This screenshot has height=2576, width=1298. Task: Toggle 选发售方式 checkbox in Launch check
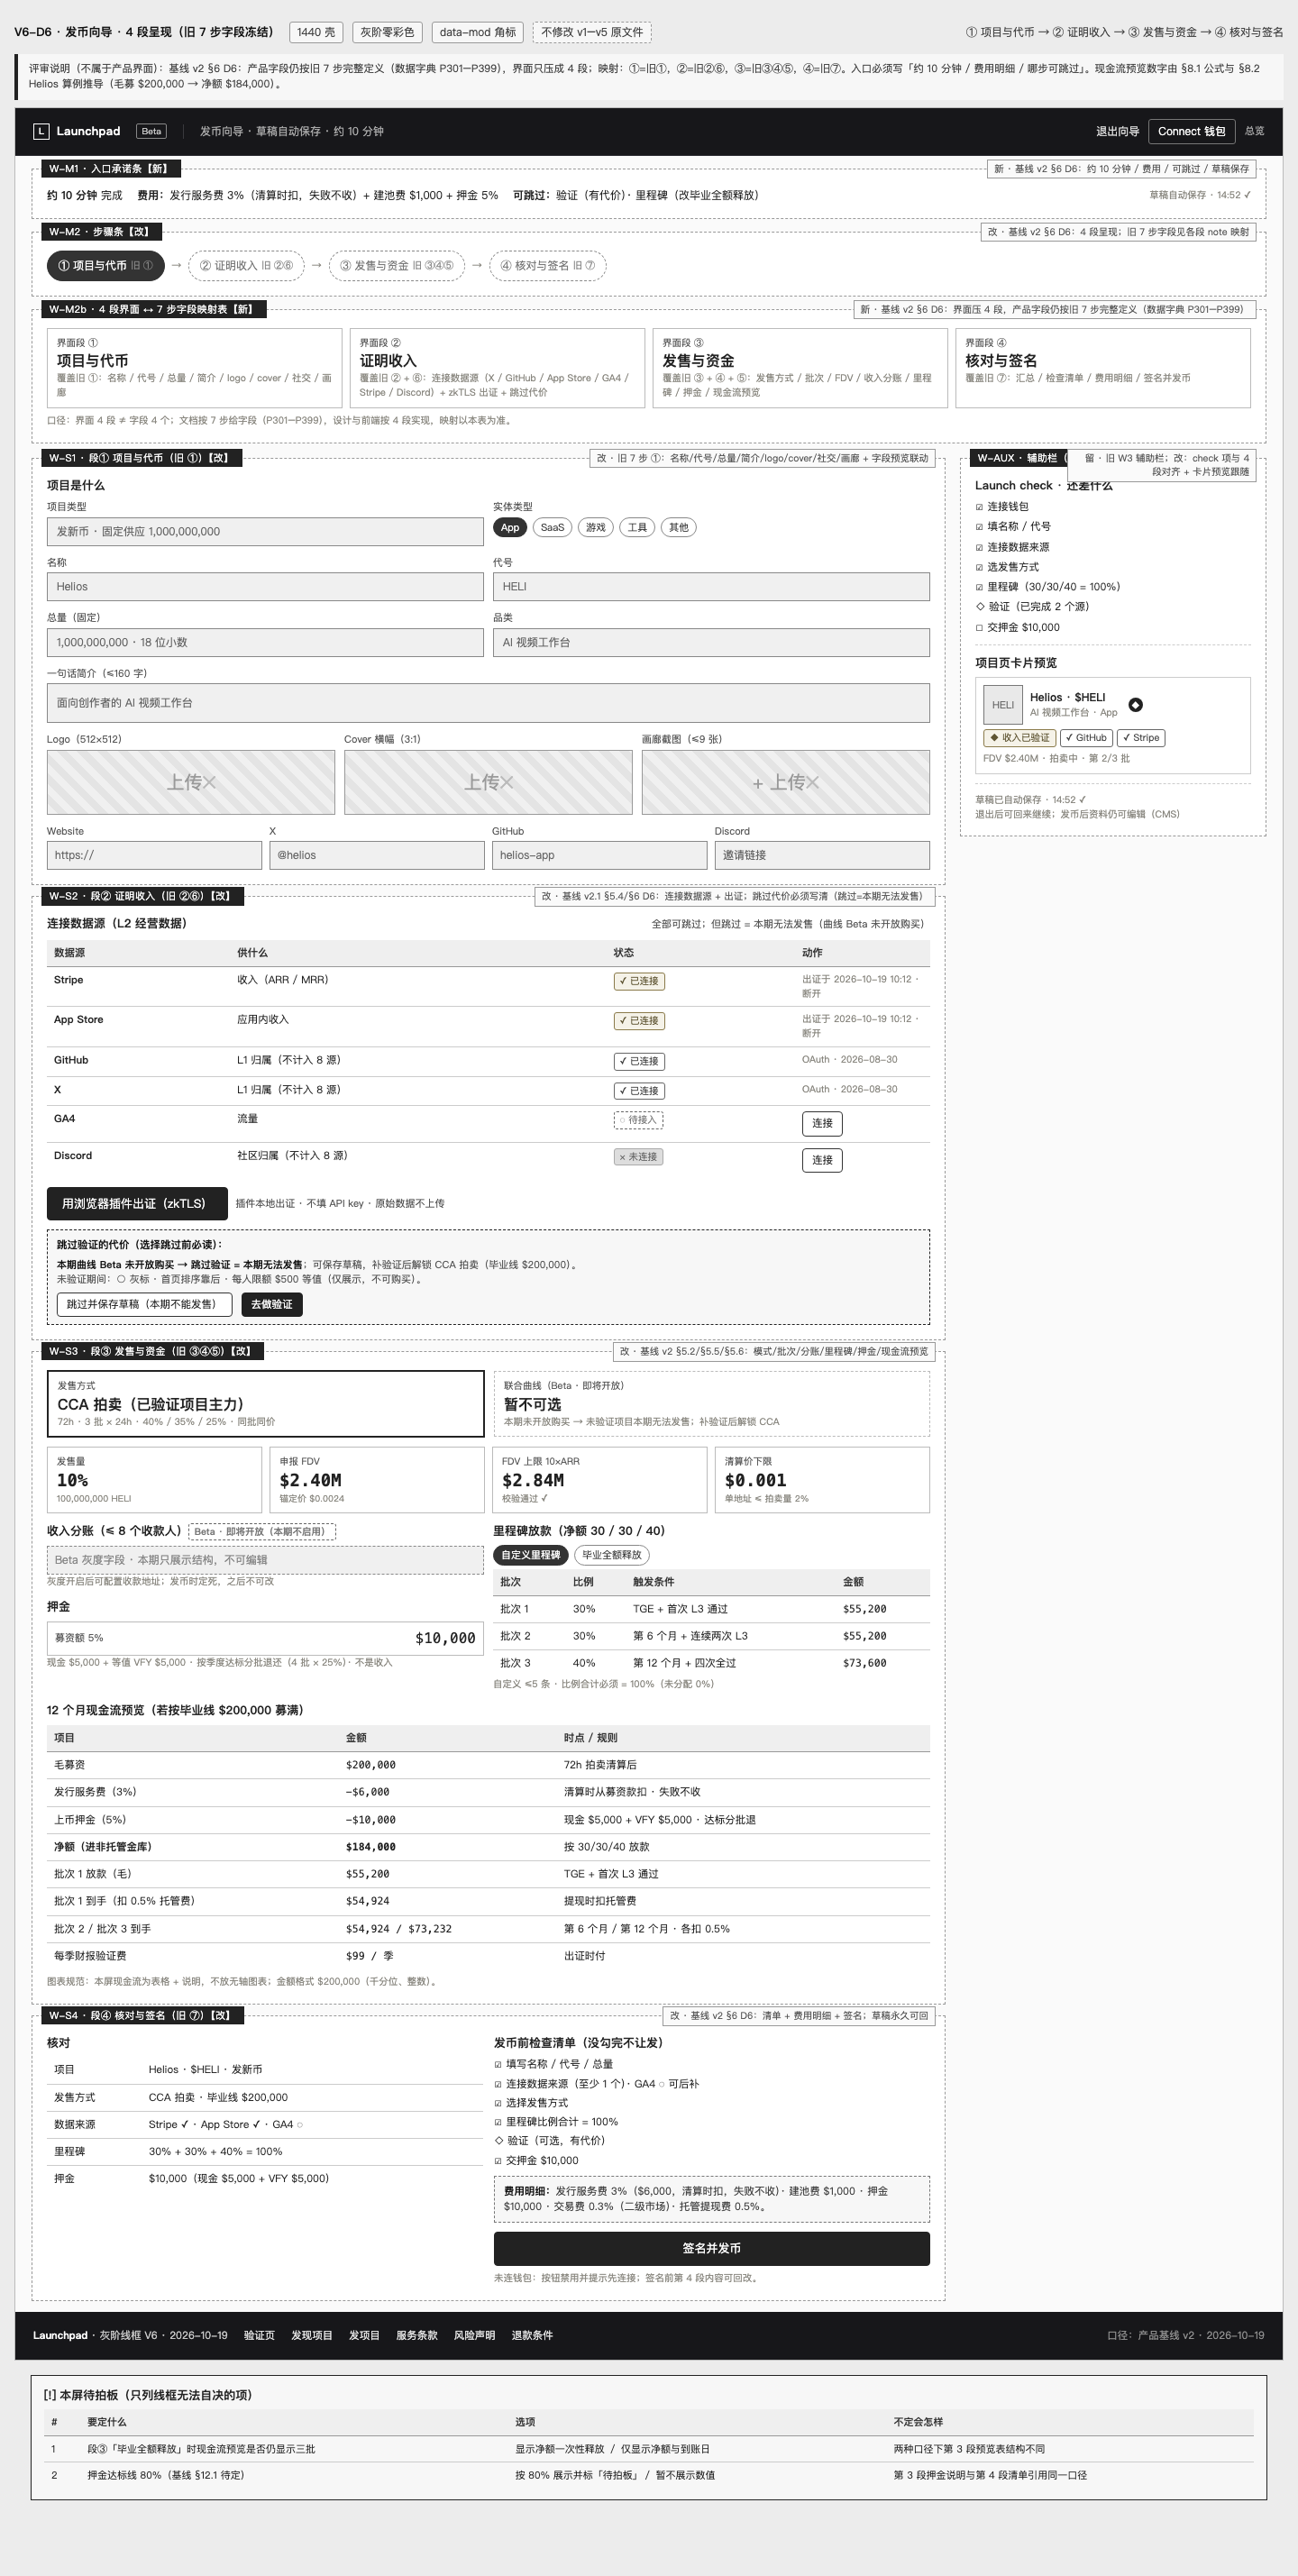coord(979,567)
